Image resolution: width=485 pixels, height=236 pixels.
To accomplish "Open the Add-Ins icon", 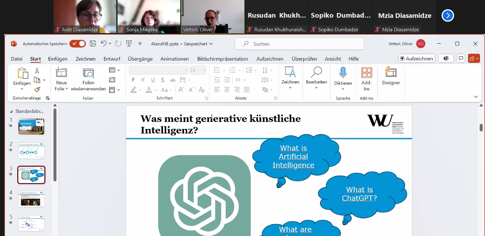I will click(x=366, y=73).
